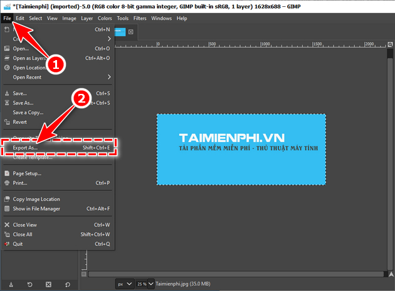
Task: Open the Help menu
Action: [182, 18]
